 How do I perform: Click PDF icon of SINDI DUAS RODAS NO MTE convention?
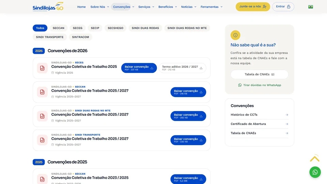pos(42,116)
